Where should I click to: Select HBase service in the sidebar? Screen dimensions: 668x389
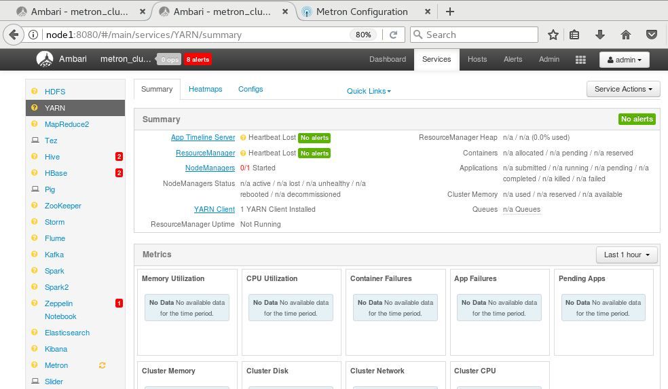click(x=56, y=173)
